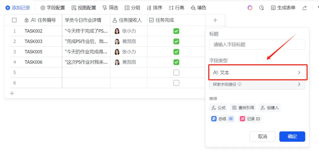Toggle the select-all checkbox in header
Viewport: 319px width, 156px height.
point(14,20)
